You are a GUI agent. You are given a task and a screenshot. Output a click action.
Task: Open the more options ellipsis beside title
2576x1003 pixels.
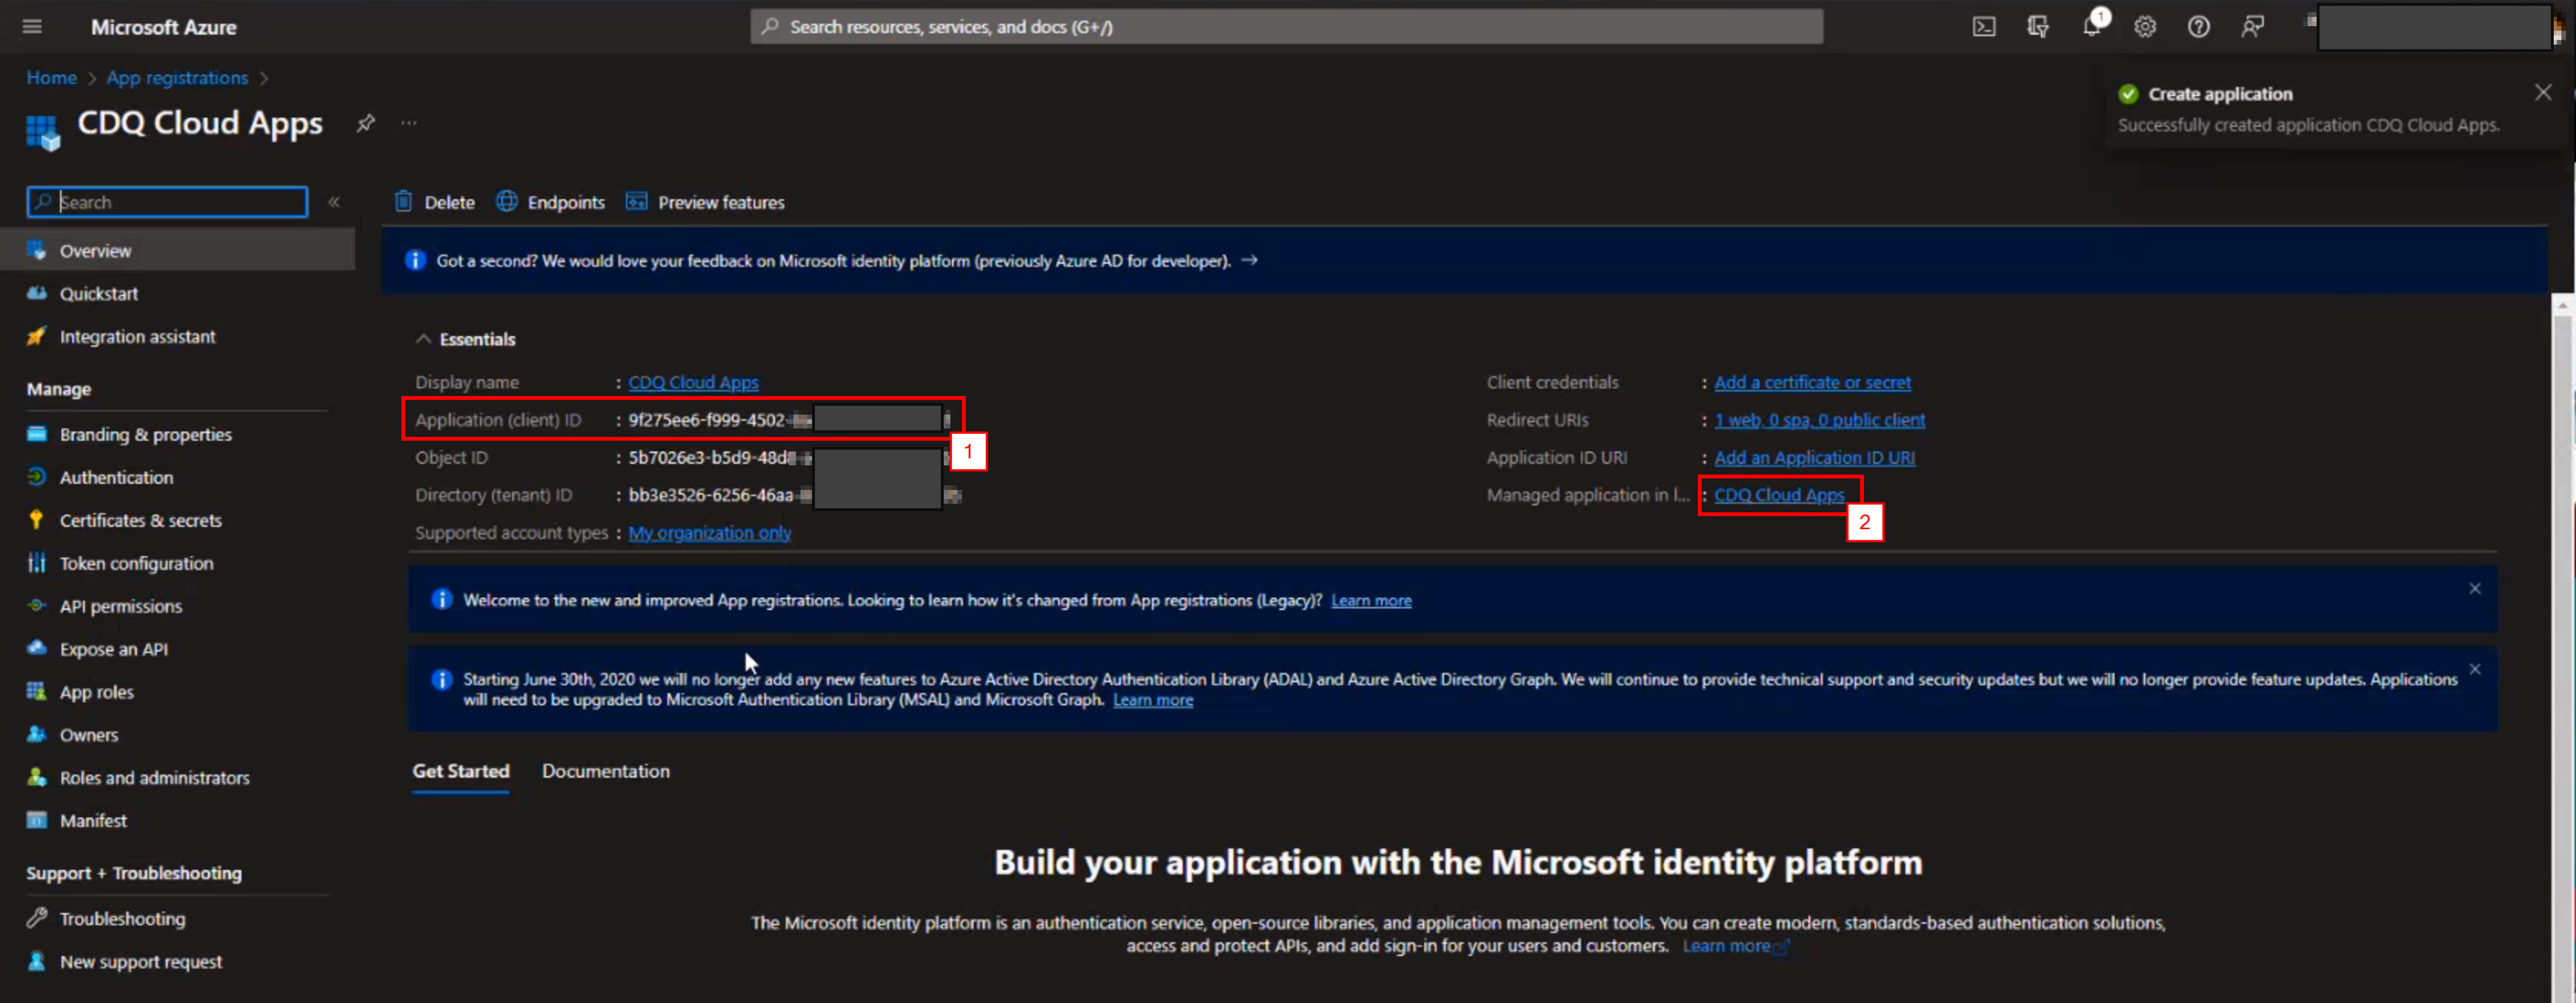pyautogui.click(x=409, y=123)
